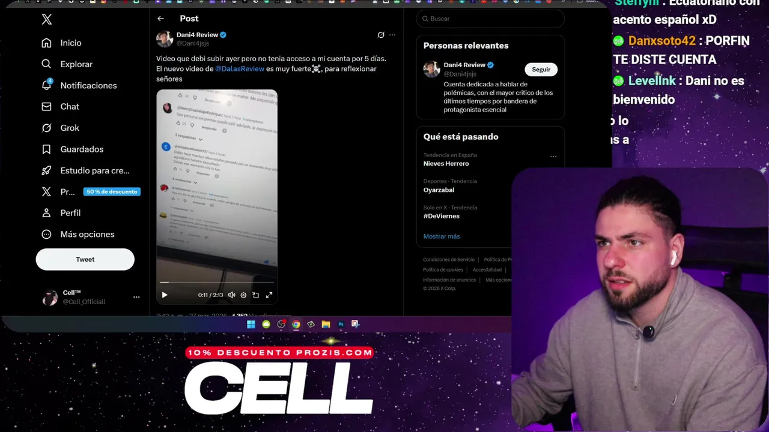Open the Chat section
769x432 pixels.
60,106
